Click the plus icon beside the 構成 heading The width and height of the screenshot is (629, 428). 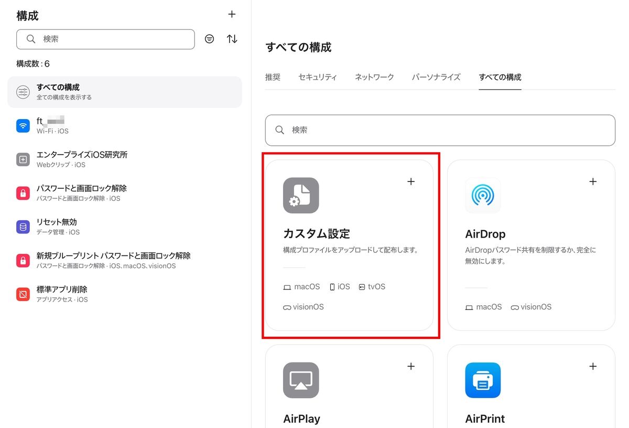232,15
